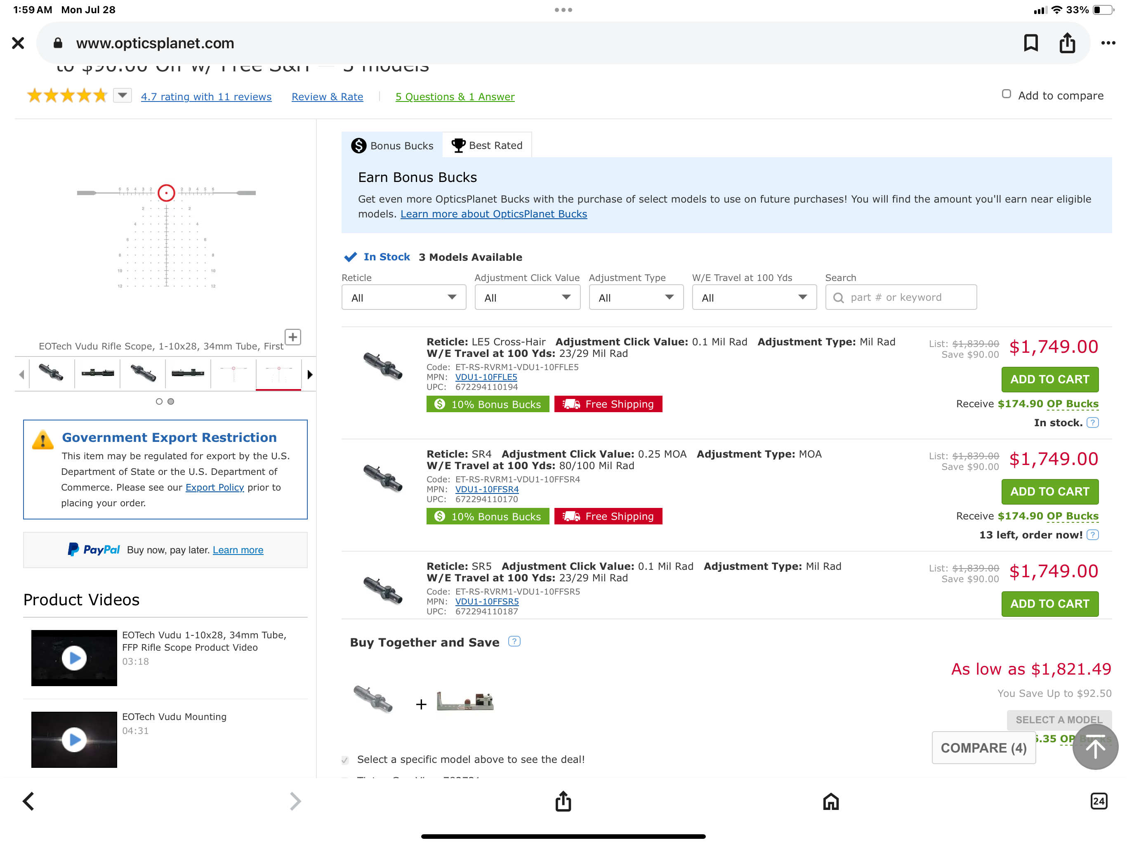Go to the home icon in bottom bar
The width and height of the screenshot is (1127, 845).
pyautogui.click(x=830, y=801)
